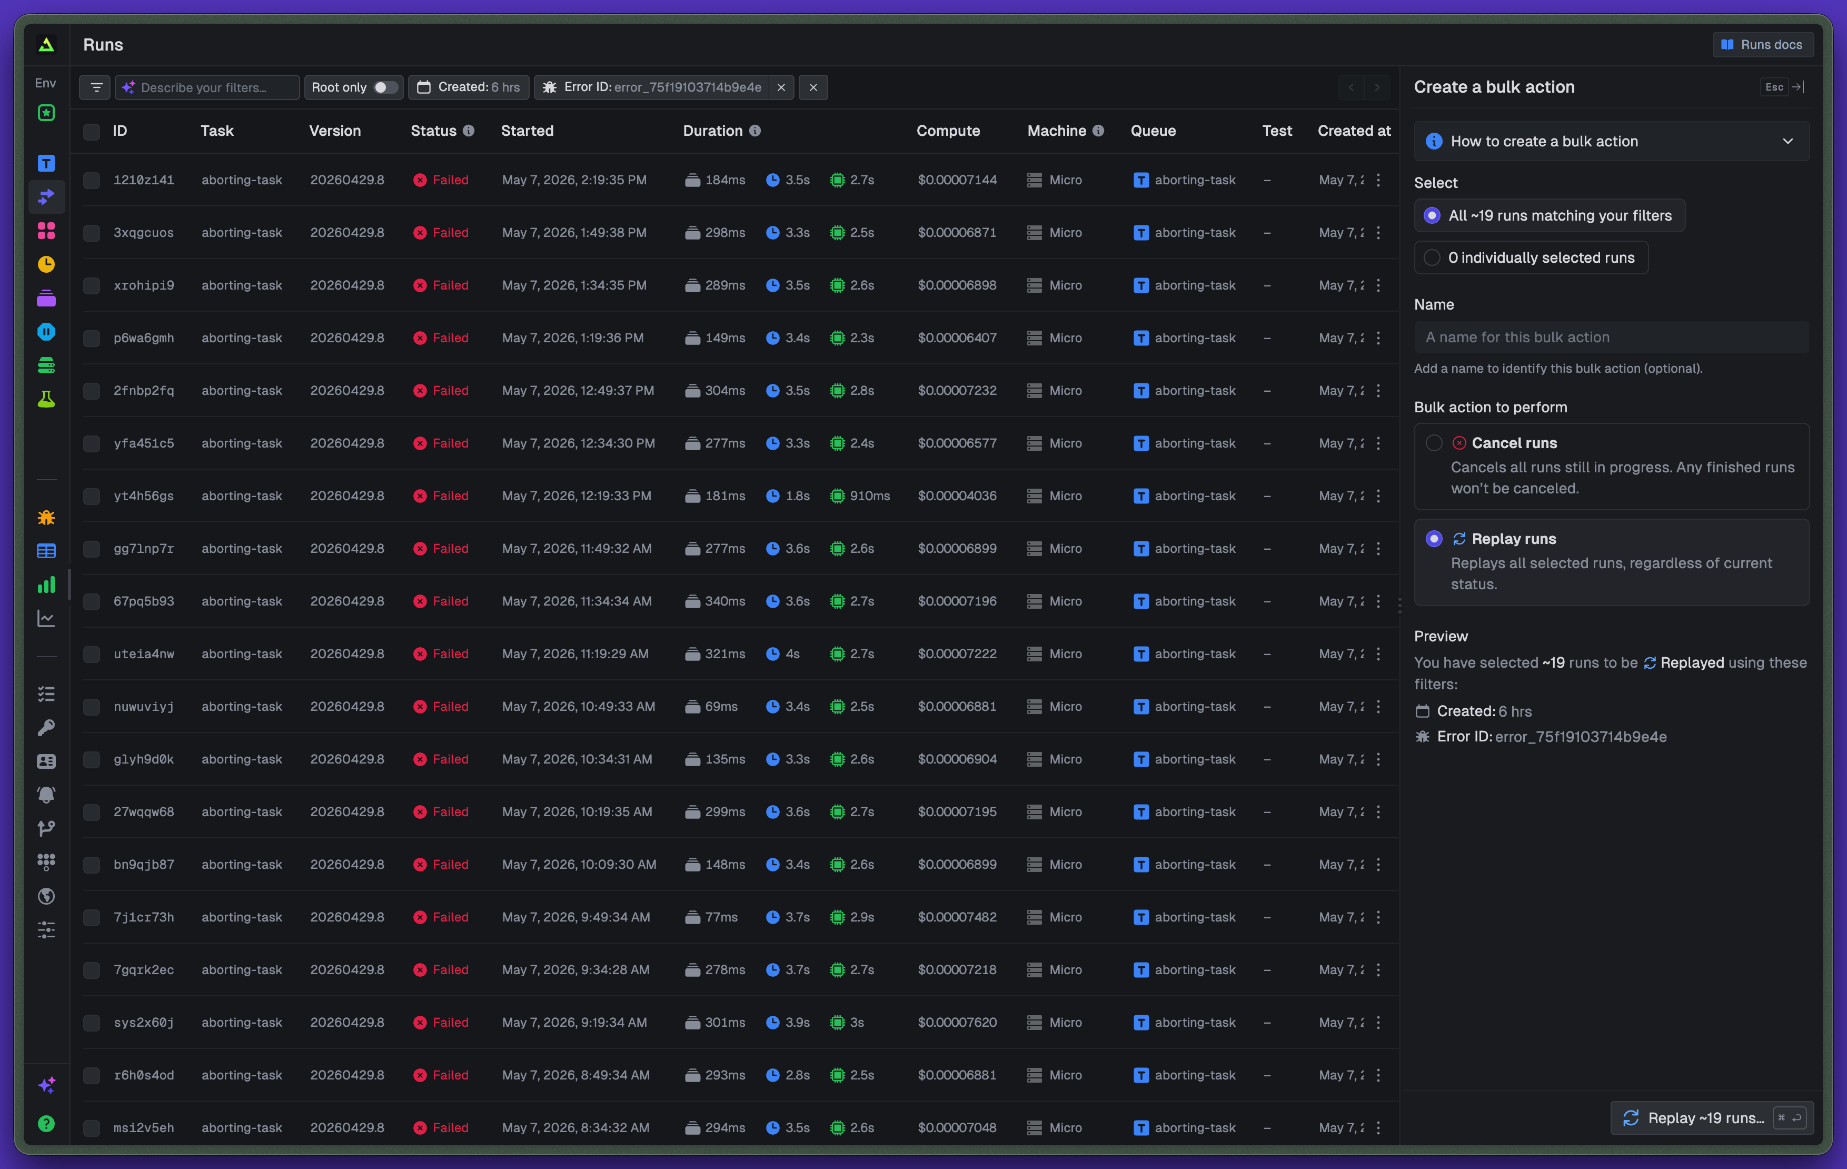Open row menu for run sys2x60j

pos(1378,1023)
